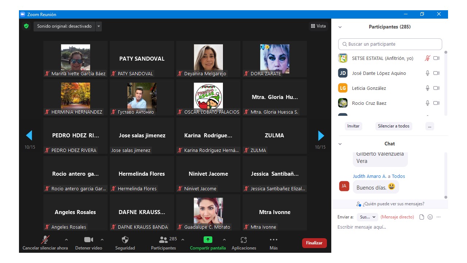The height and width of the screenshot is (263, 467).
Task: Collapse the Chat panel chevron
Action: [340, 144]
